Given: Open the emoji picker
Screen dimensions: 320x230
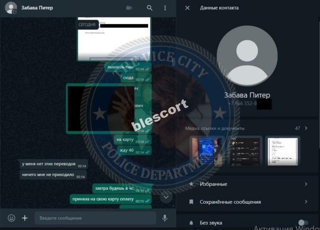Looking at the screenshot, I should (x=12, y=218).
